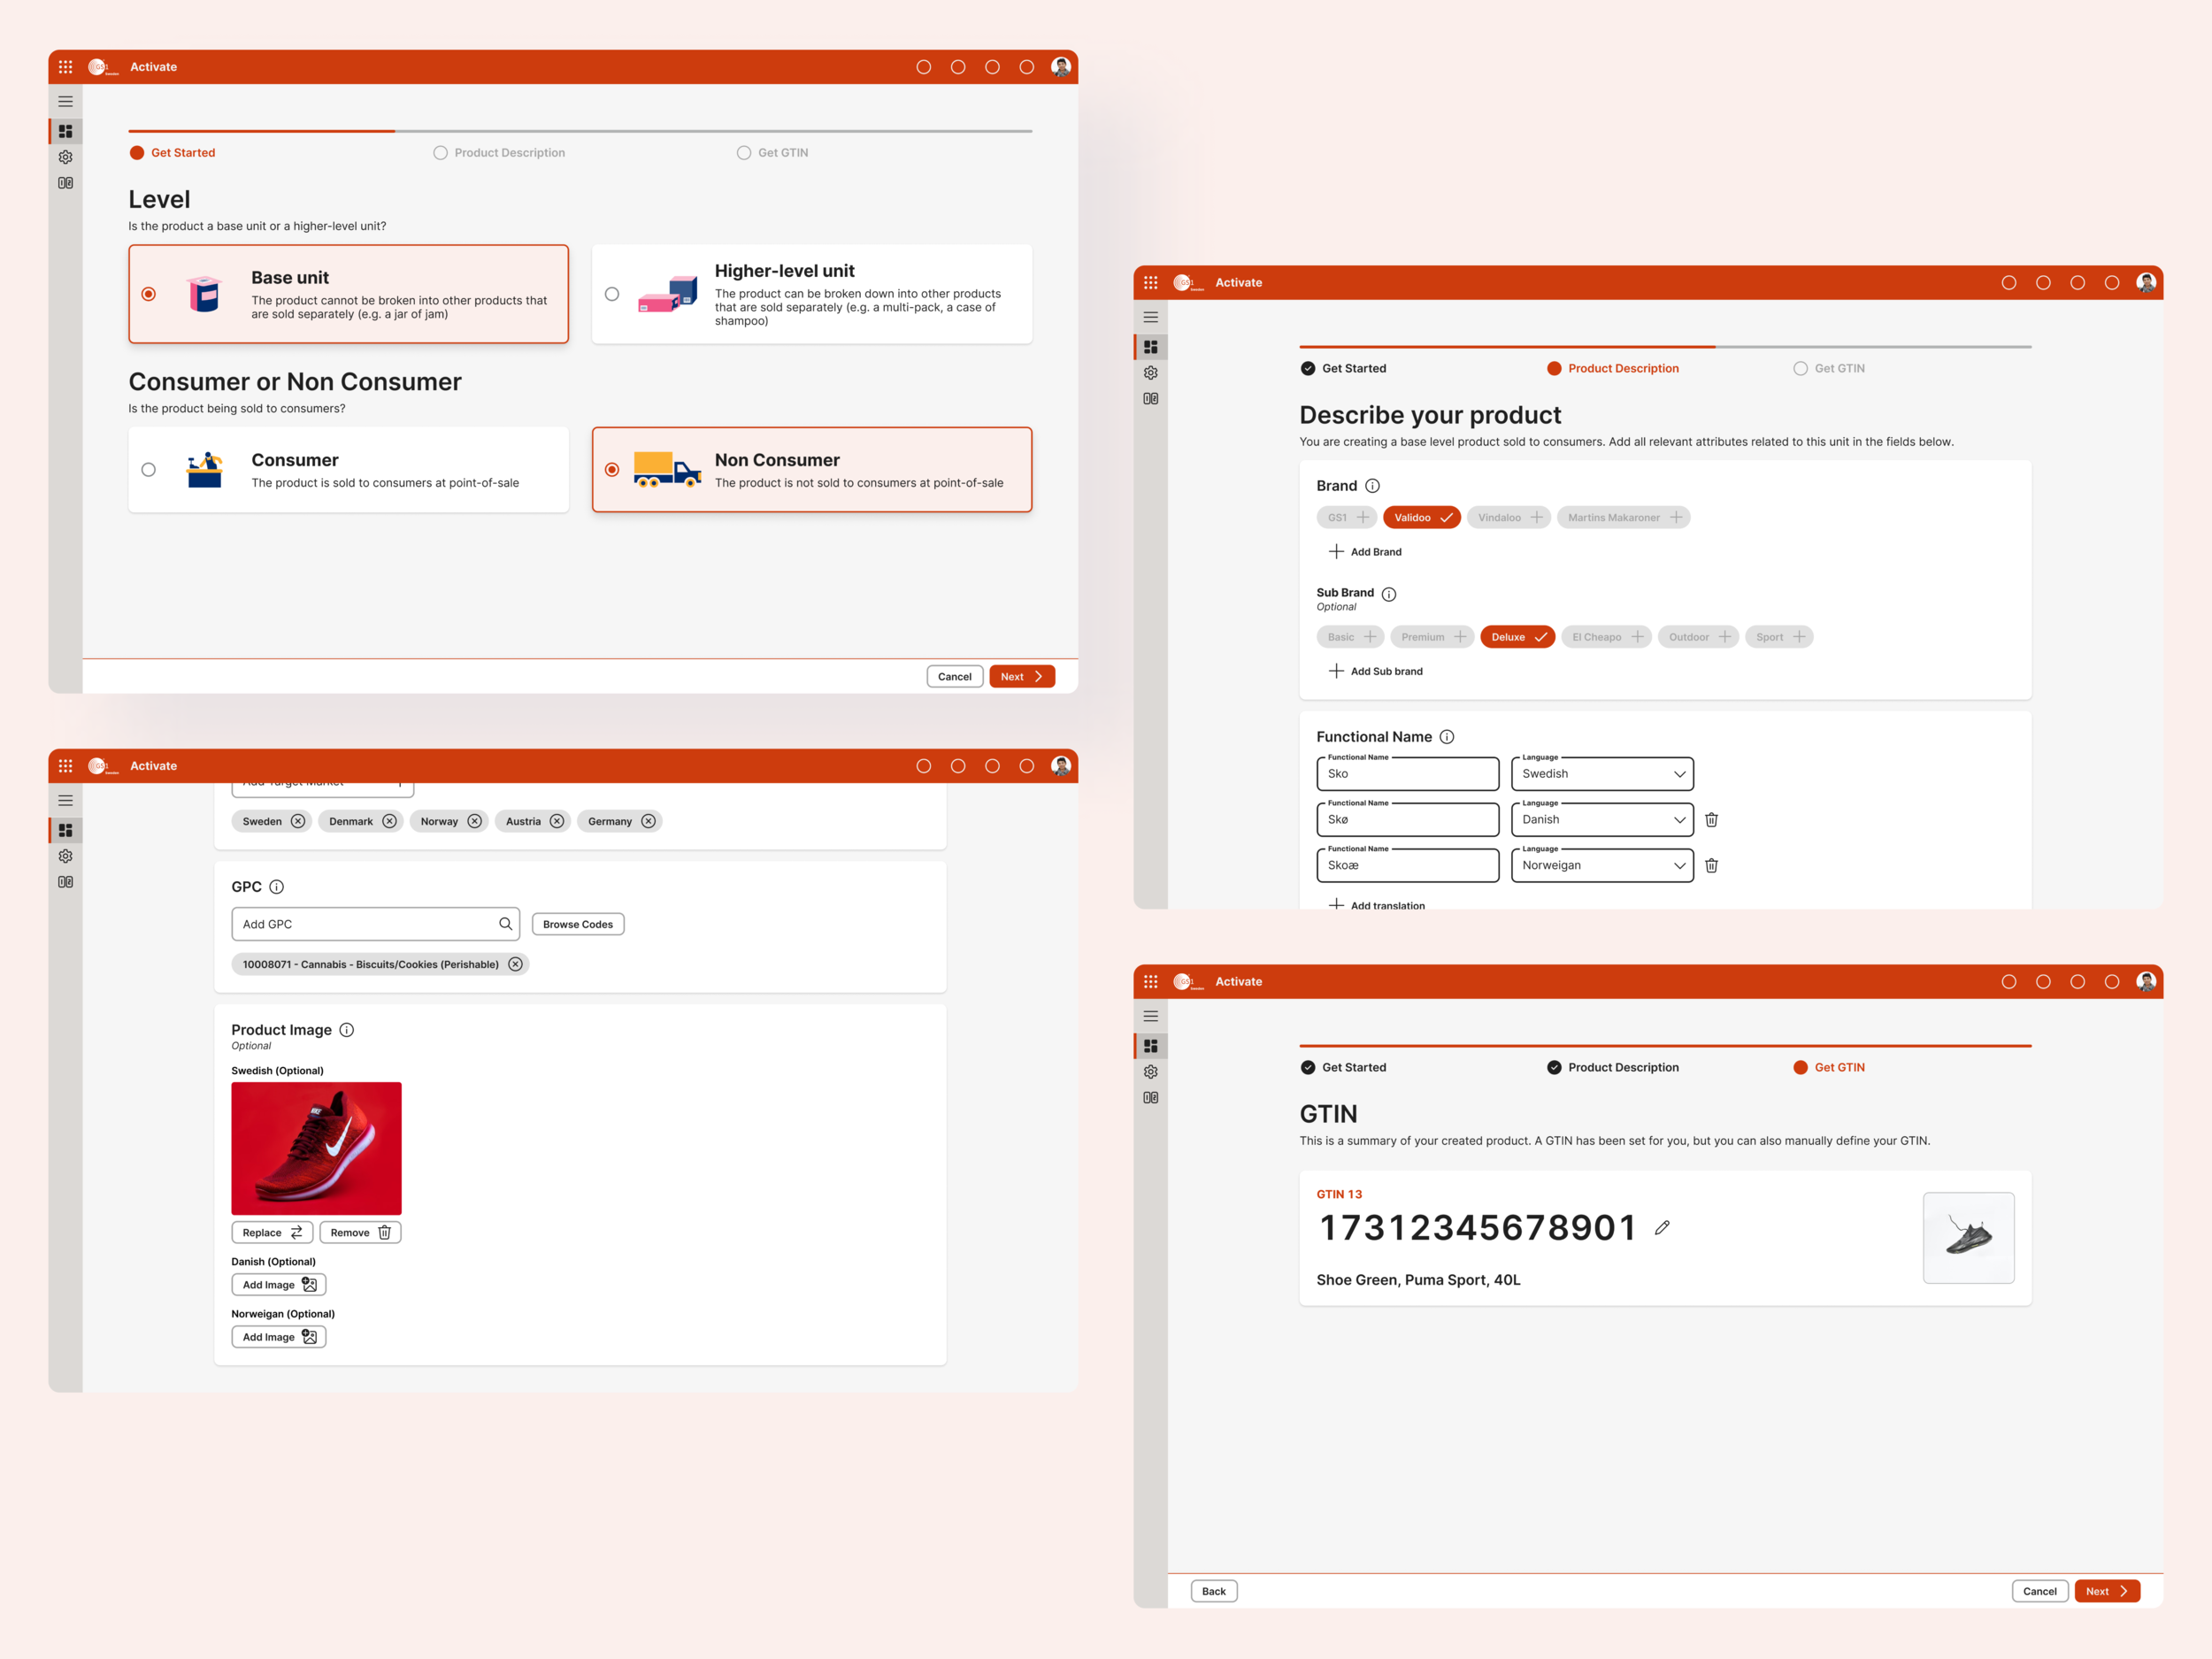Edit GTIN number with pencil icon
Viewport: 2212px width, 1659px height.
[1662, 1227]
